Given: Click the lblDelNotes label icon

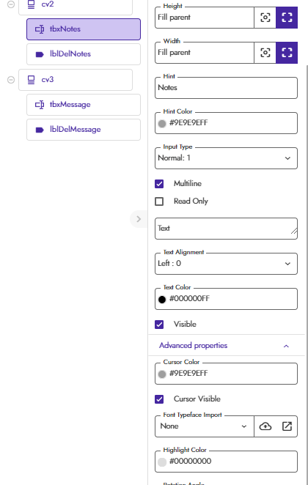Looking at the screenshot, I should (40, 54).
